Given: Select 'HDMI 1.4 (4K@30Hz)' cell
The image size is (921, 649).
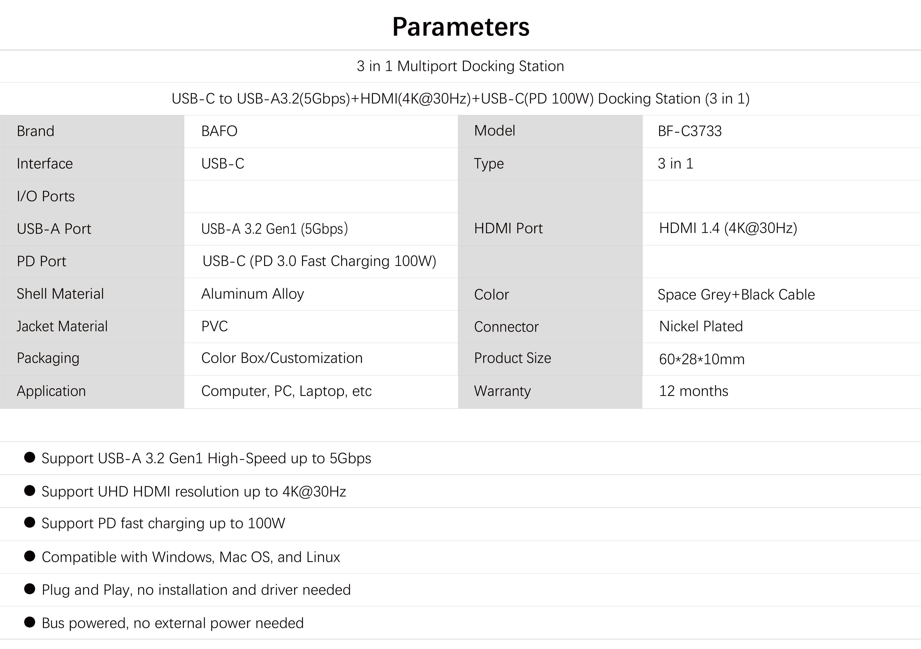Looking at the screenshot, I should [x=728, y=228].
